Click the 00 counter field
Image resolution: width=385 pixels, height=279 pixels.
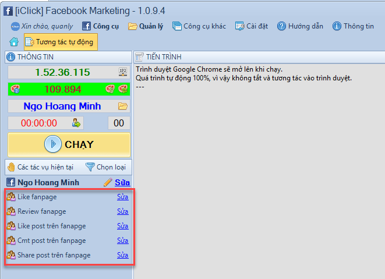coord(119,123)
